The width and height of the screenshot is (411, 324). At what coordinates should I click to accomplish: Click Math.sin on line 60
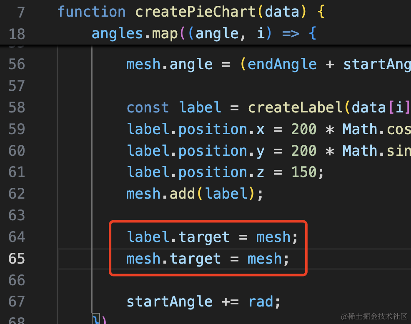click(x=377, y=151)
